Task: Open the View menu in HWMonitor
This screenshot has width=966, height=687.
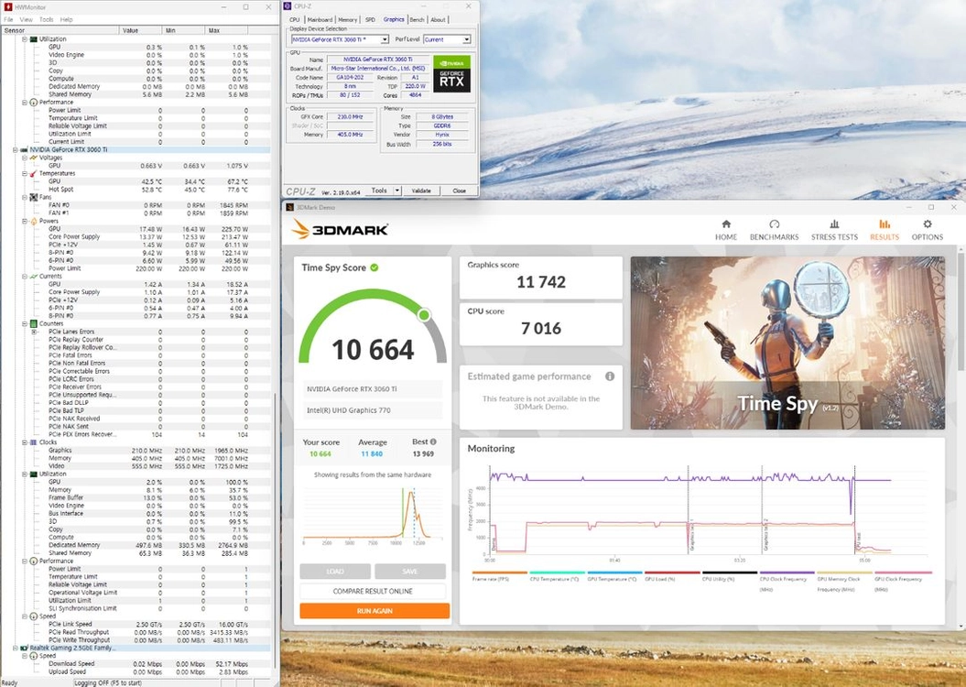Action: click(26, 20)
